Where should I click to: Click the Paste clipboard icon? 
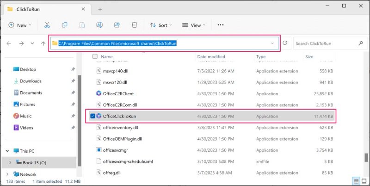(82, 25)
